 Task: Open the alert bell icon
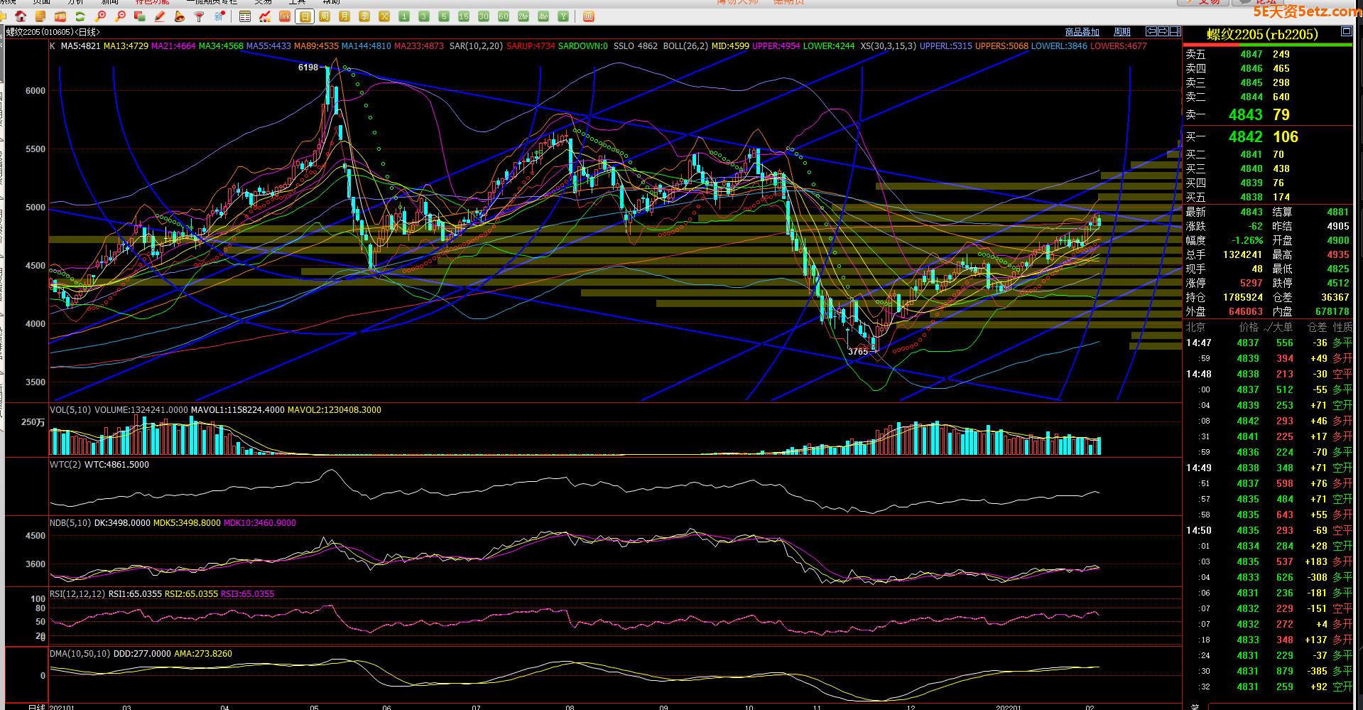pos(179,16)
